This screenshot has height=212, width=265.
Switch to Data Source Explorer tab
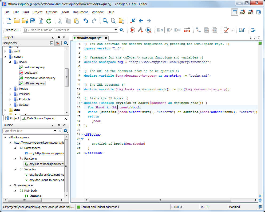click(38, 118)
